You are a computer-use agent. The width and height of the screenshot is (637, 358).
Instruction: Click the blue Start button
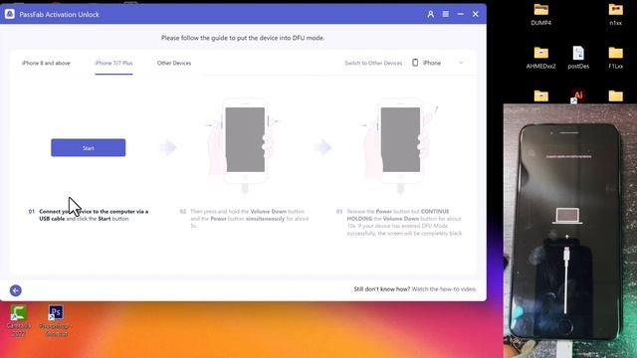(89, 148)
